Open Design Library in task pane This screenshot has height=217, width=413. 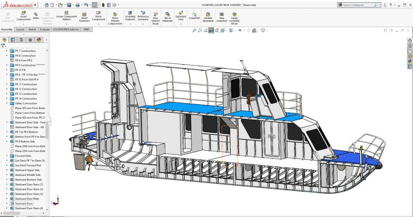[x=410, y=46]
